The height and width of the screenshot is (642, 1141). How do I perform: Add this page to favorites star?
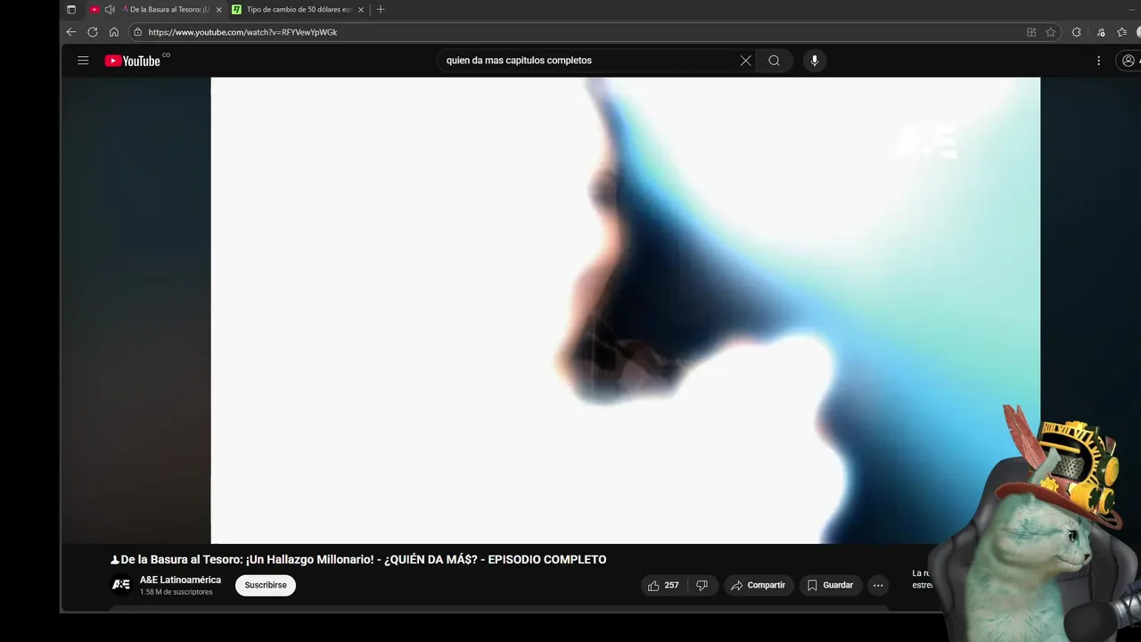click(1051, 32)
